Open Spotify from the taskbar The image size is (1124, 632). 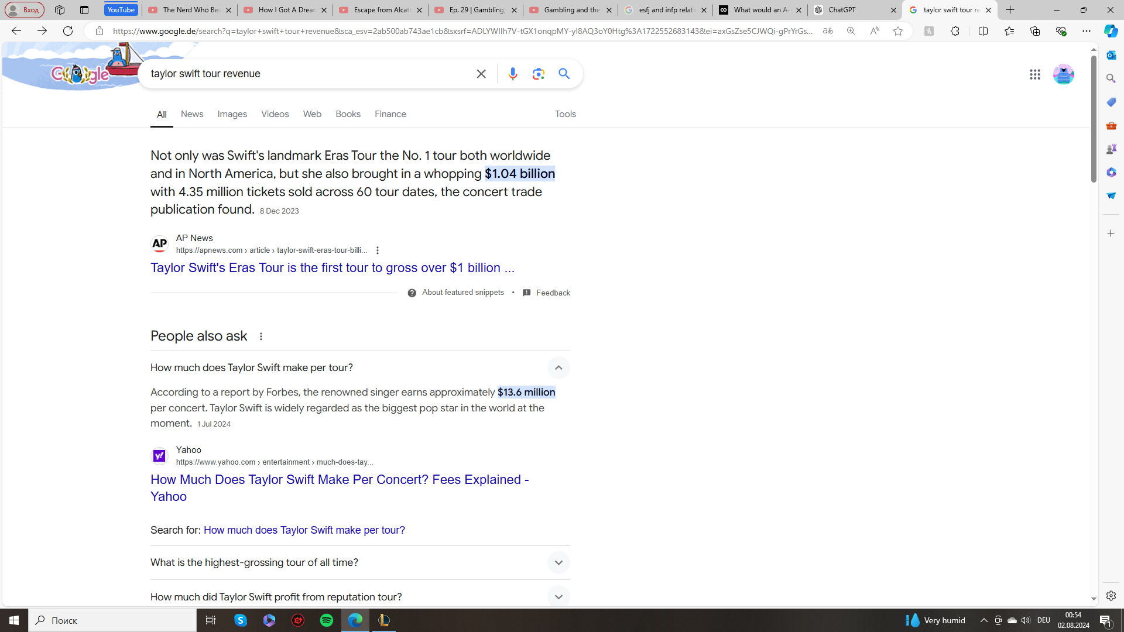pos(326,620)
